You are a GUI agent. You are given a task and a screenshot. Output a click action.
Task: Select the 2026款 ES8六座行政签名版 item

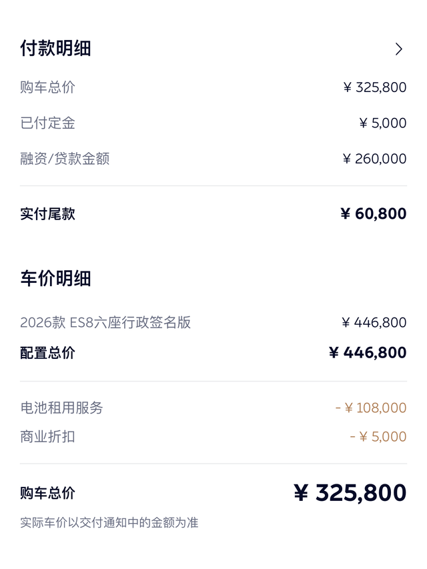pos(105,323)
